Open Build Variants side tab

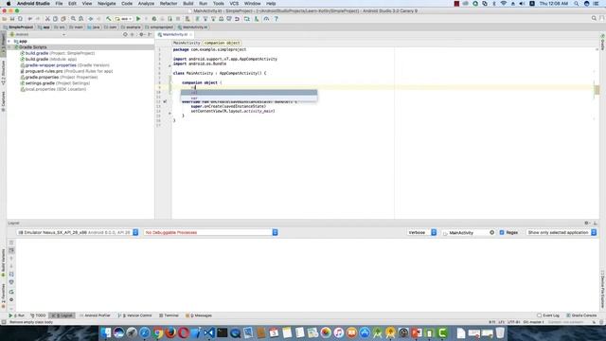3,263
